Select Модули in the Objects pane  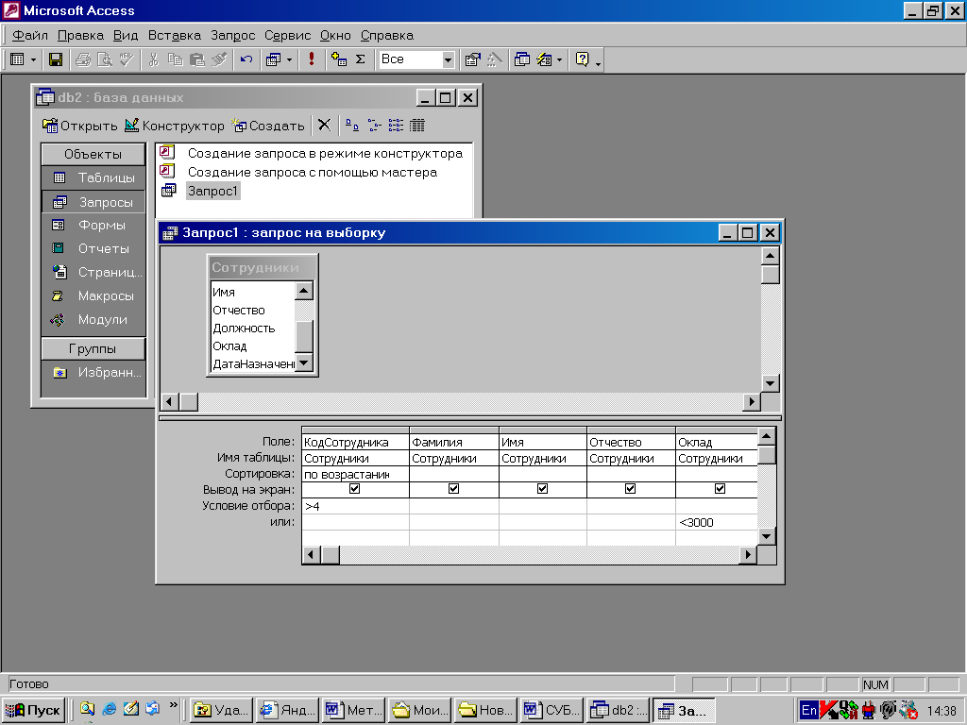pyautogui.click(x=93, y=319)
